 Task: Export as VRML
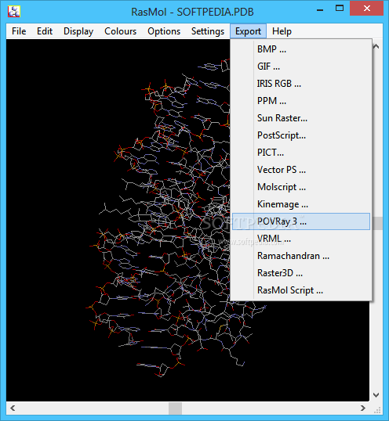coord(301,239)
